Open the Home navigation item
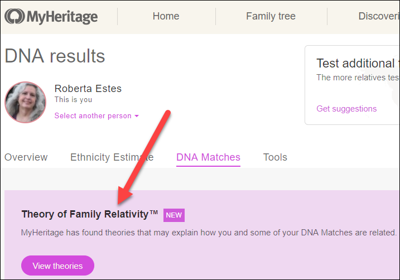 click(x=166, y=16)
